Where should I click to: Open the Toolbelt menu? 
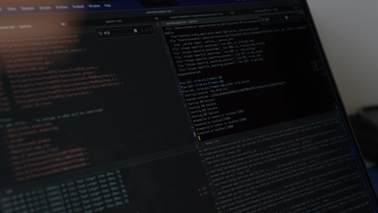pyautogui.click(x=78, y=7)
